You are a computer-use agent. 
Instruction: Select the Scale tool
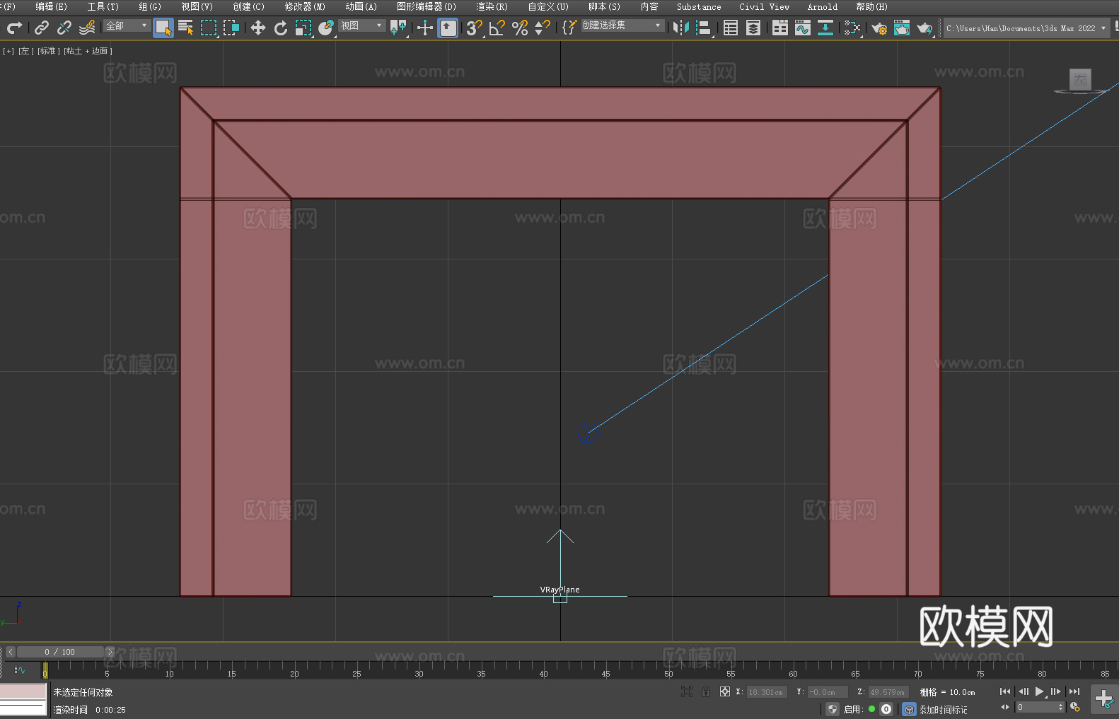(x=303, y=28)
